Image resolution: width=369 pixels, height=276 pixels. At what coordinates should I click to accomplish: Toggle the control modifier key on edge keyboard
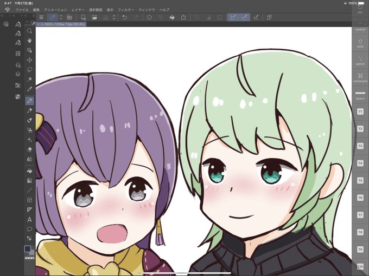(x=360, y=26)
